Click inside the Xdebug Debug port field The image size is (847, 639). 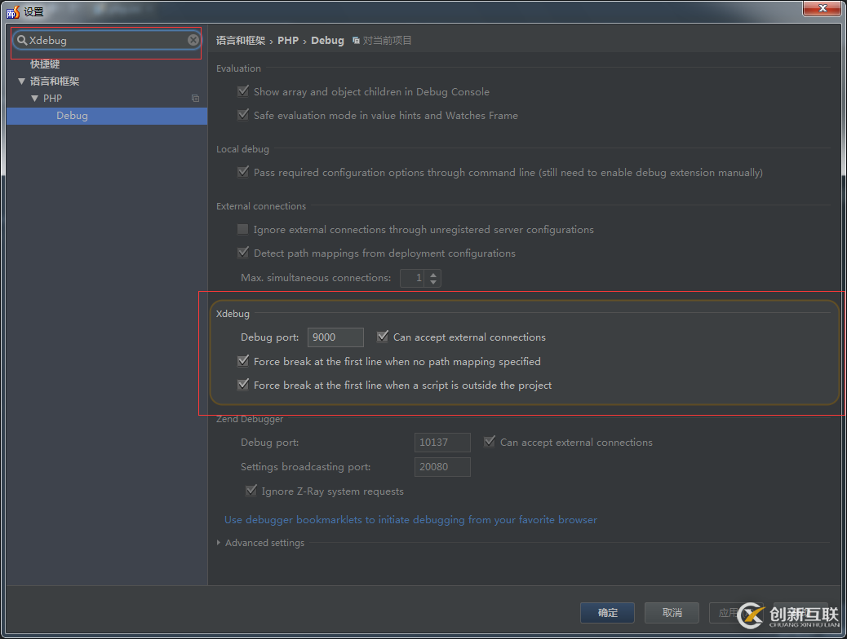[x=335, y=336]
